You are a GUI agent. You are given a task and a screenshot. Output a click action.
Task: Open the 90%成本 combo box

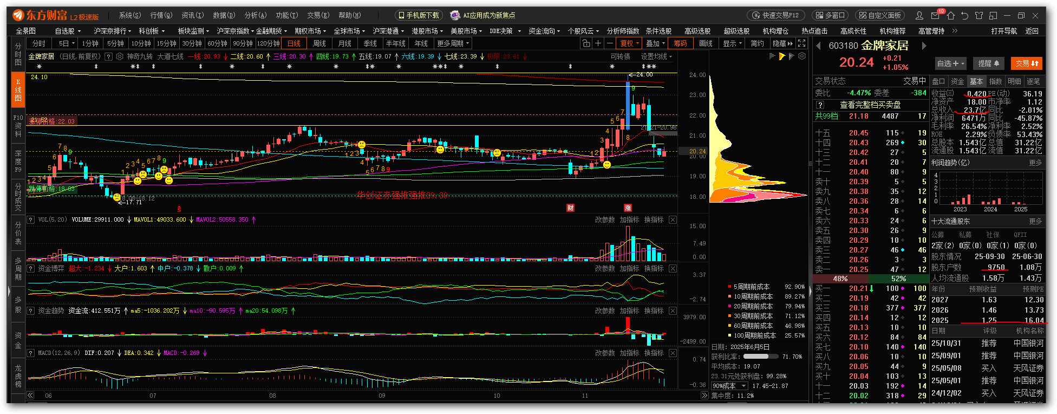tap(729, 386)
